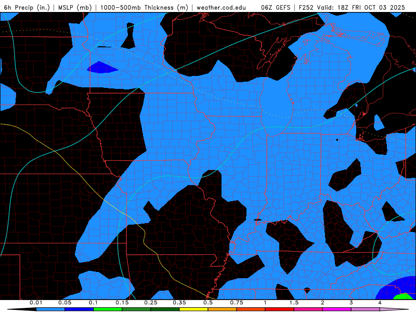416x312 pixels.
Task: Click the "3" legend value
Action: pyautogui.click(x=352, y=303)
